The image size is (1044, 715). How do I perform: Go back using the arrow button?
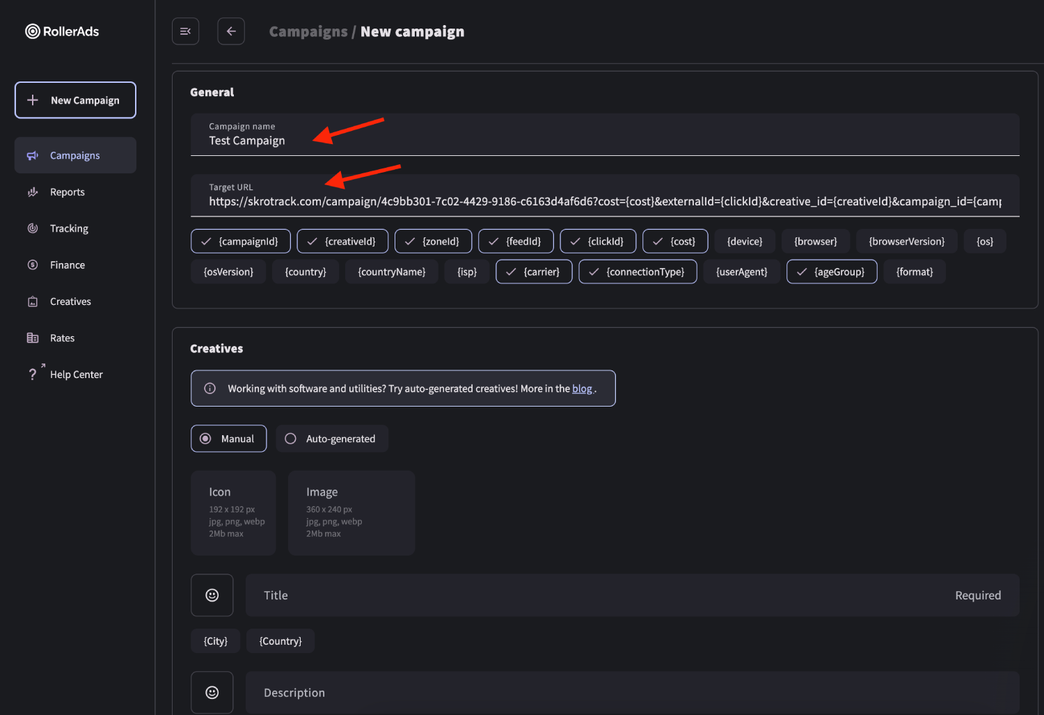[x=231, y=31]
